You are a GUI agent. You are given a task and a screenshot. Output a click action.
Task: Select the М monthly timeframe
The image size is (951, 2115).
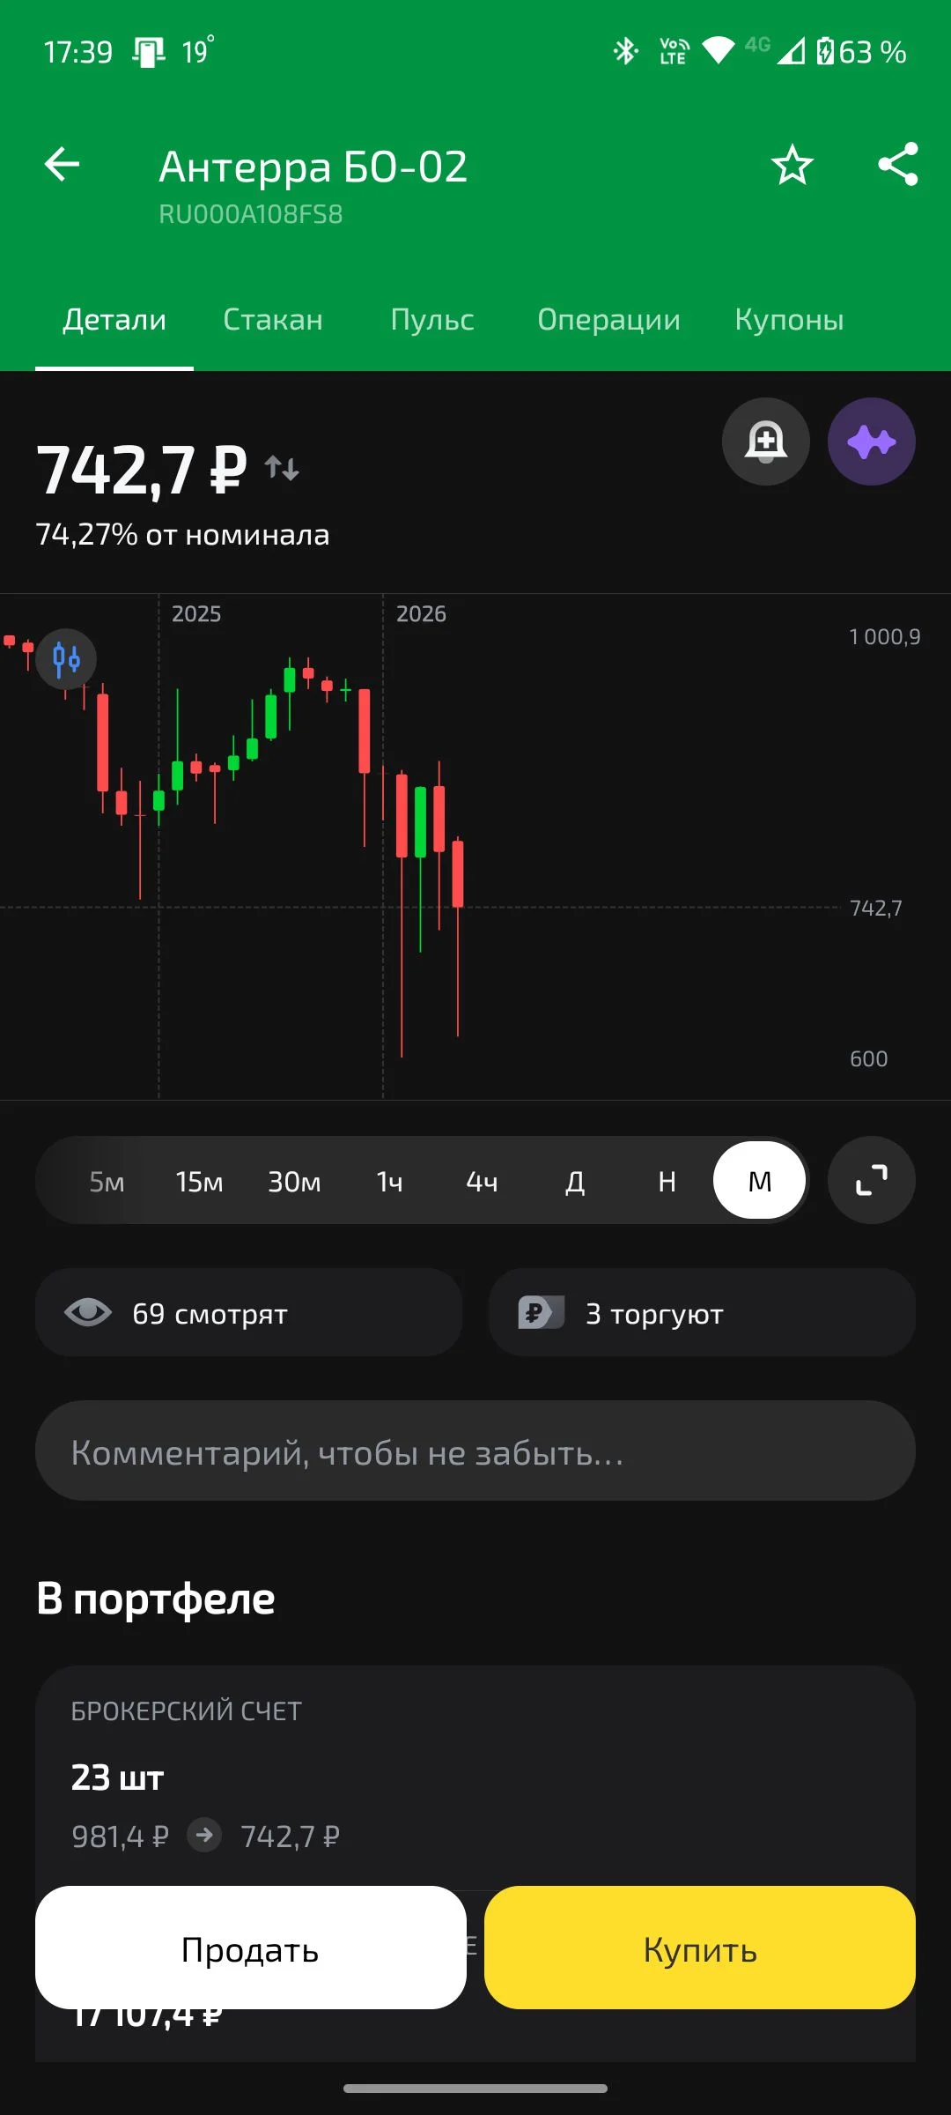pyautogui.click(x=760, y=1180)
